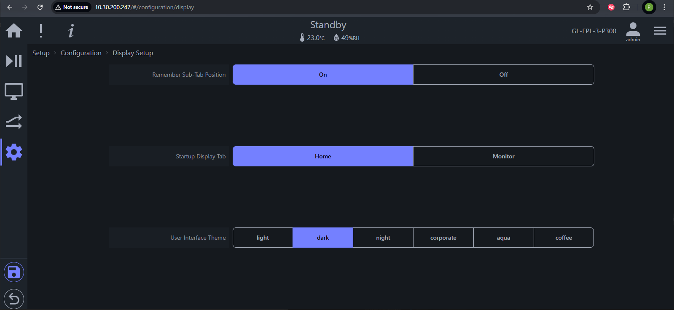Open Chrome's three-dot menu
This screenshot has width=674, height=310.
coord(664,7)
